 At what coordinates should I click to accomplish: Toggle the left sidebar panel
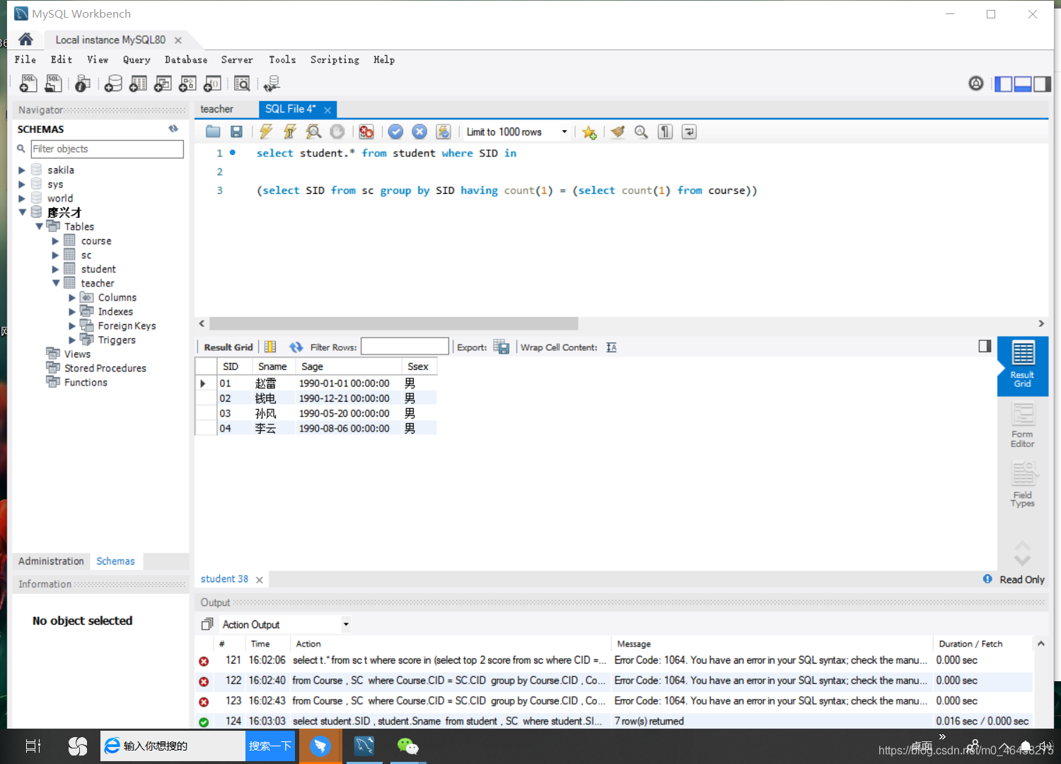point(1003,84)
